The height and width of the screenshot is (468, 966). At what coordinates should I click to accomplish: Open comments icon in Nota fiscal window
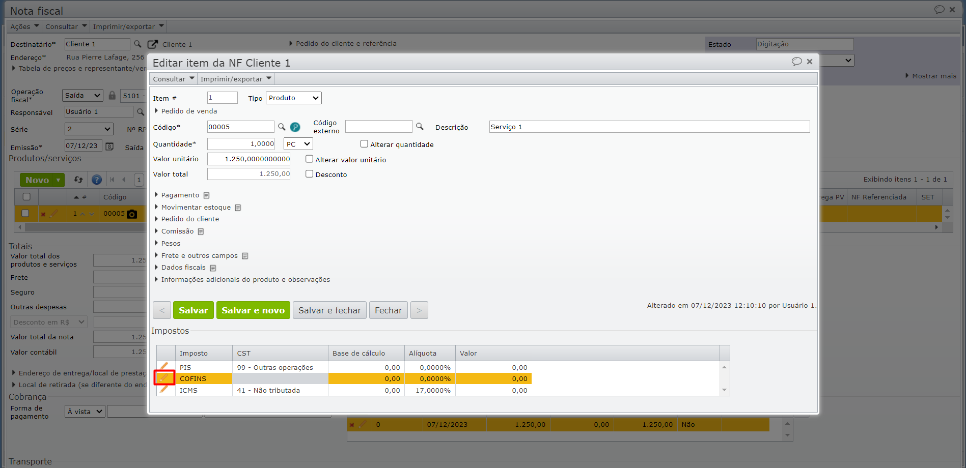tap(940, 9)
